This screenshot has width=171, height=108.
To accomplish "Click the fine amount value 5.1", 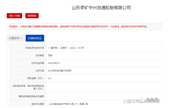I will pyautogui.click(x=50, y=78).
